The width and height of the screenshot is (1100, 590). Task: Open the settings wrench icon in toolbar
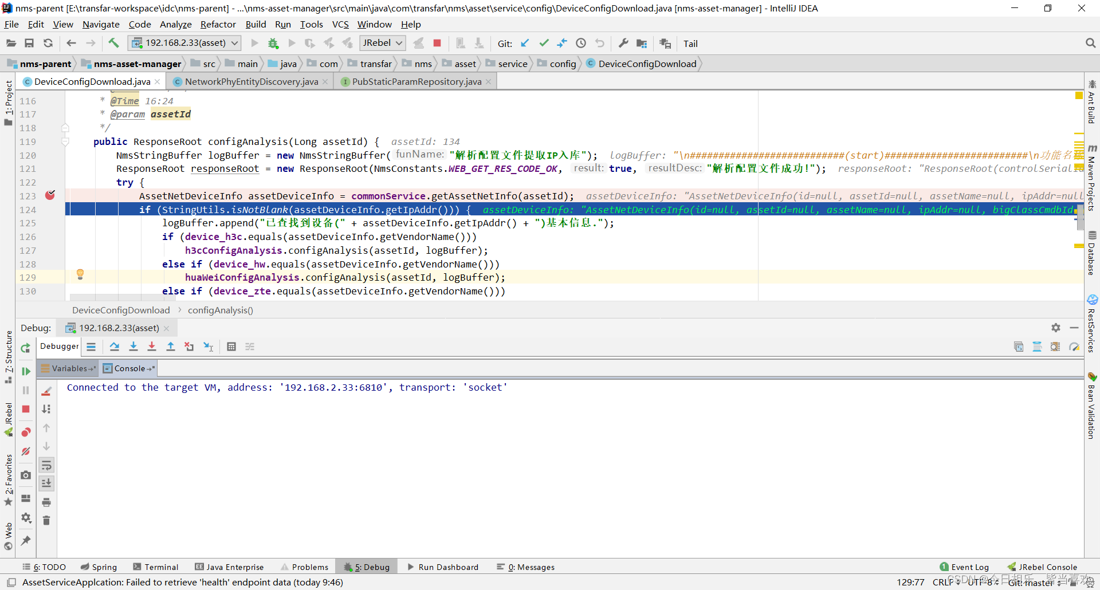pyautogui.click(x=623, y=43)
